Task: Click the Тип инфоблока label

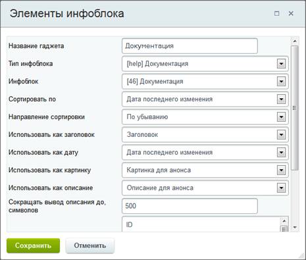Action: [x=31, y=64]
